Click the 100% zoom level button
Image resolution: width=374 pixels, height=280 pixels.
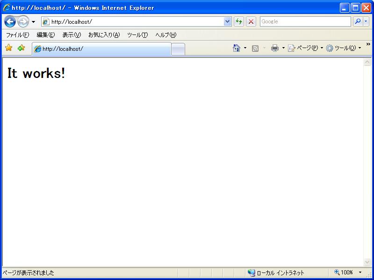344,273
